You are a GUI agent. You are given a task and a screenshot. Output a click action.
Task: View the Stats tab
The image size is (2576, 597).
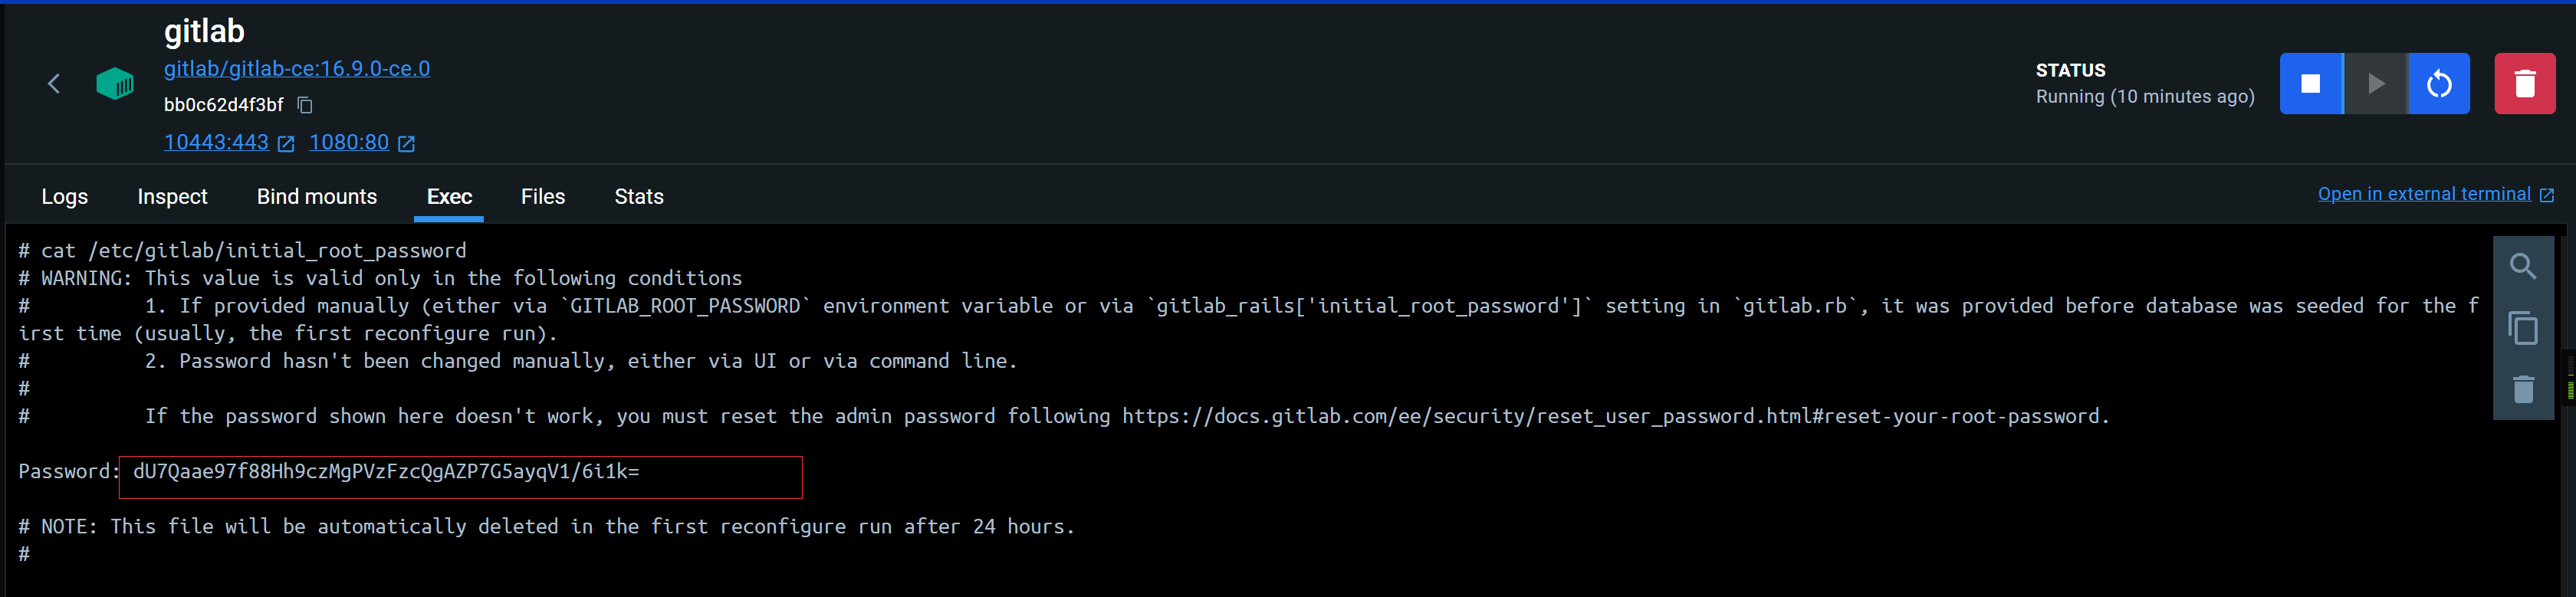tap(639, 197)
